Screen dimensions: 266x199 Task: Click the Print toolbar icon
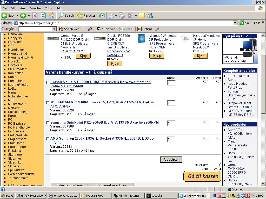tap(122, 16)
